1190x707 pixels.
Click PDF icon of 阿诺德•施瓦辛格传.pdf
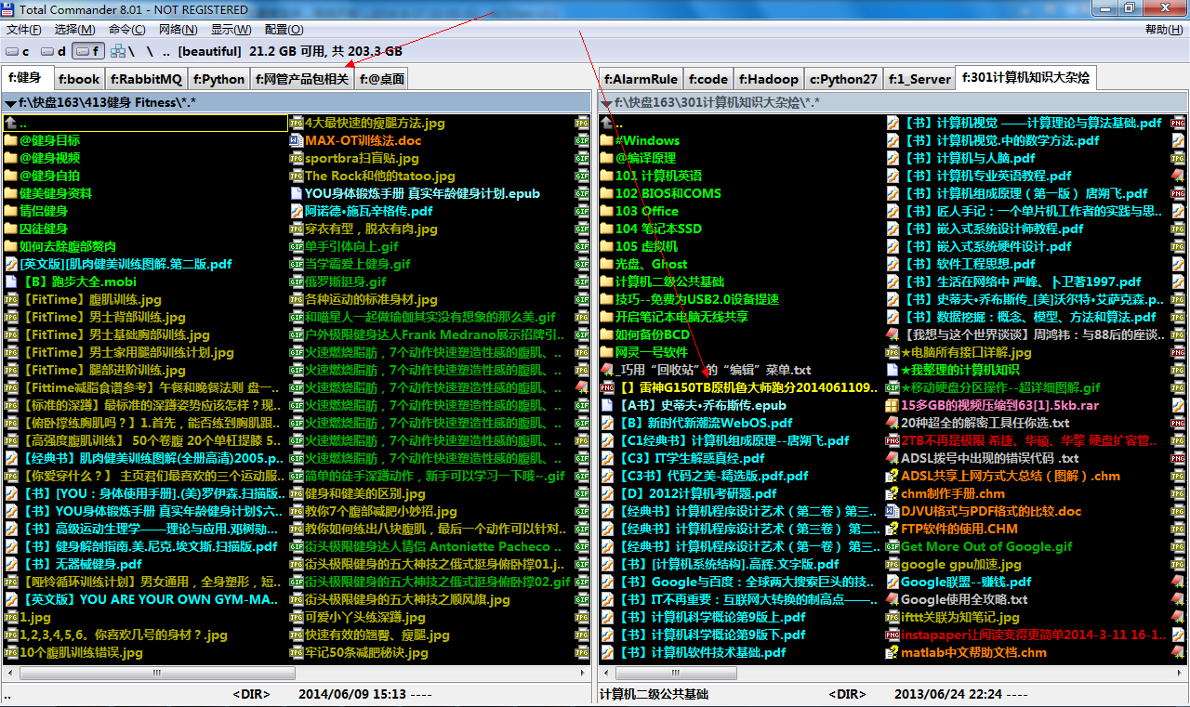(297, 211)
